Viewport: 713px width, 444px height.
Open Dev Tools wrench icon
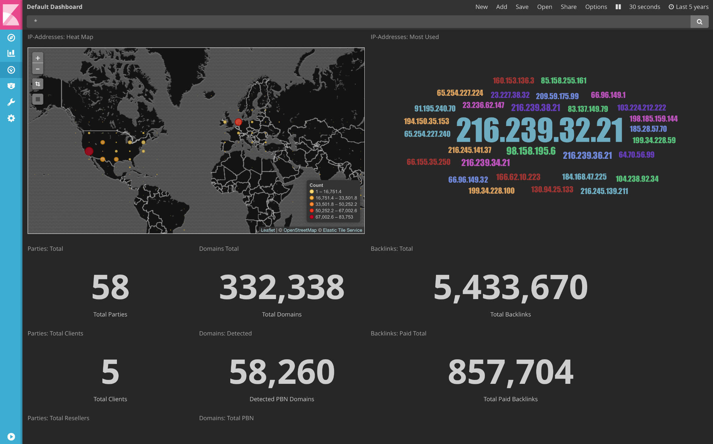click(x=11, y=102)
